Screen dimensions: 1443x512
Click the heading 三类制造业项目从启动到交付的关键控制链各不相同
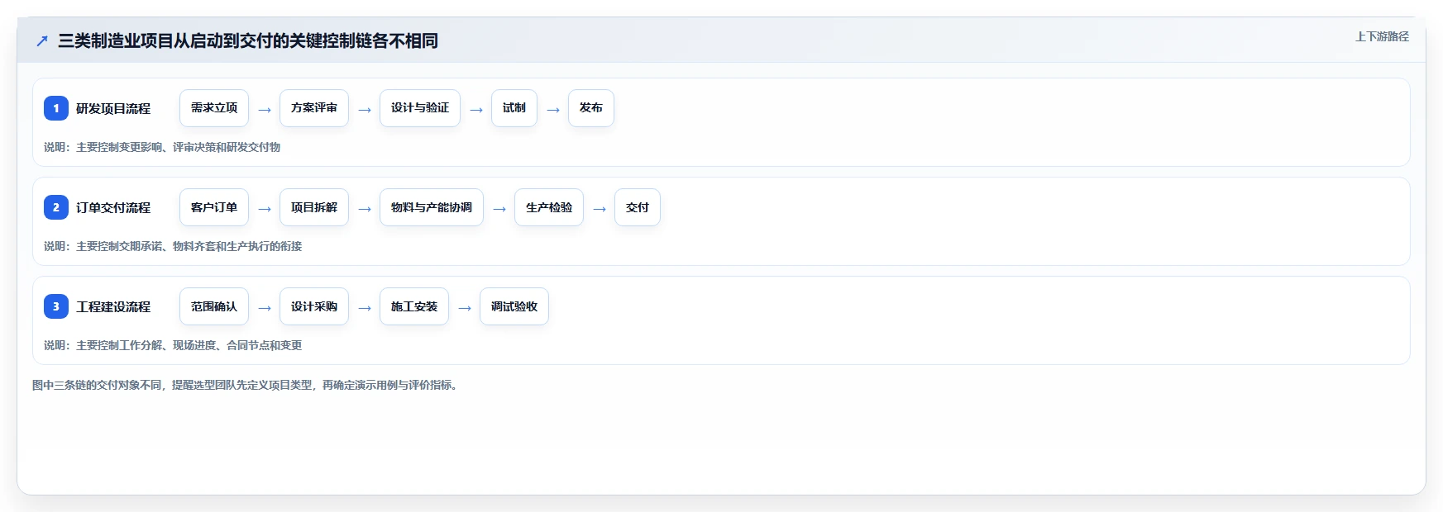[x=248, y=40]
